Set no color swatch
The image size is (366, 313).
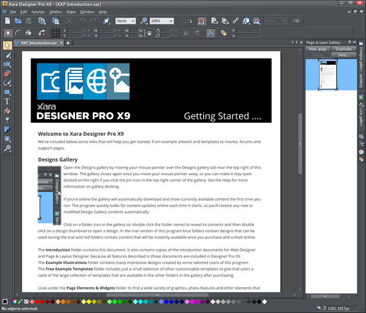click(26, 301)
